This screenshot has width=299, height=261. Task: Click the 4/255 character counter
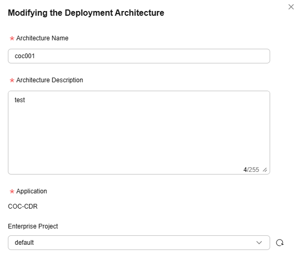(251, 170)
